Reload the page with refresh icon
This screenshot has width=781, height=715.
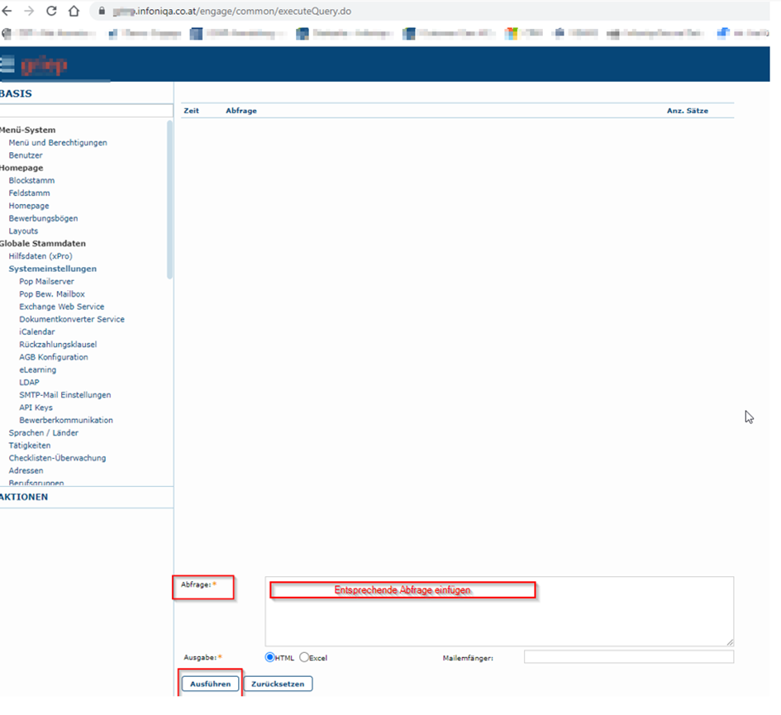(x=51, y=12)
